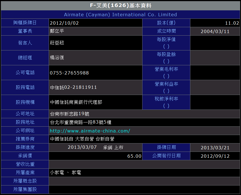The image size is (241, 195).
Task: Select stock phone 中信託02-21811911
Action: click(x=73, y=87)
